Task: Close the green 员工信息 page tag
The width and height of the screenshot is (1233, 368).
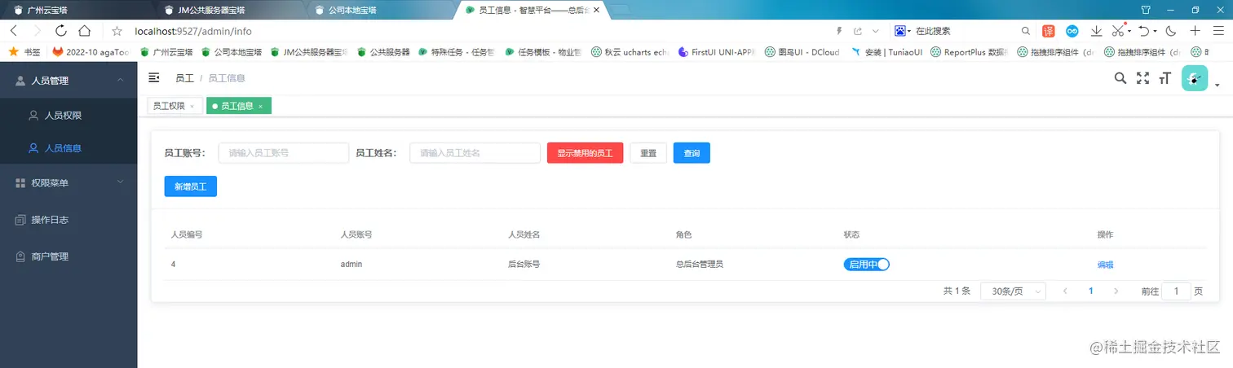Action: [x=260, y=107]
